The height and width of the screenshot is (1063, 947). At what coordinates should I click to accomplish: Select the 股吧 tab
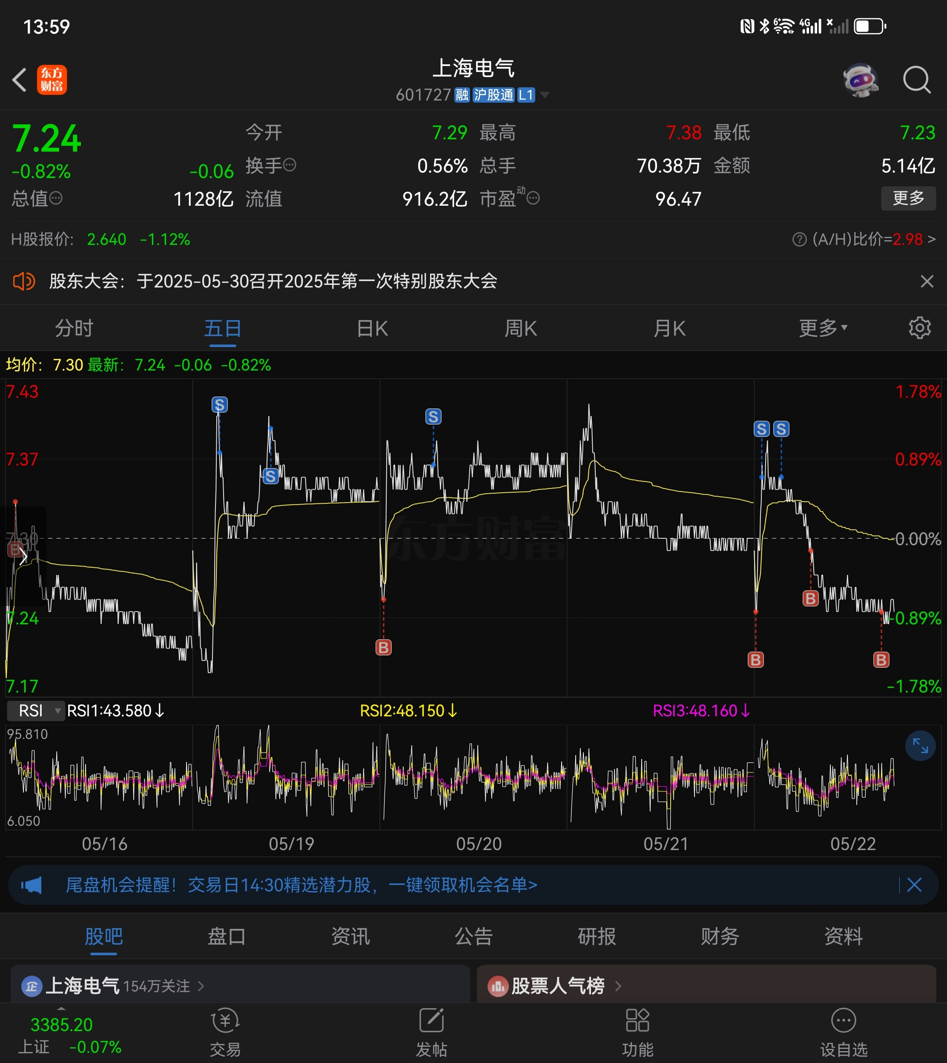pos(103,937)
